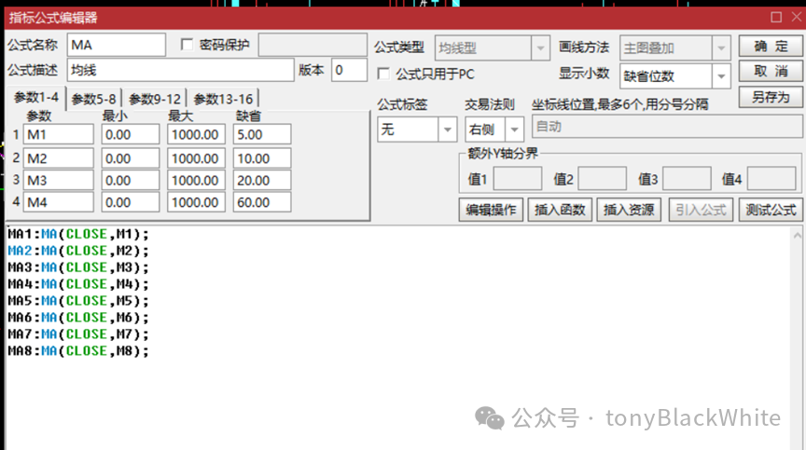Image resolution: width=806 pixels, height=450 pixels.
Task: Open the 编辑操作 menu button
Action: tap(491, 210)
